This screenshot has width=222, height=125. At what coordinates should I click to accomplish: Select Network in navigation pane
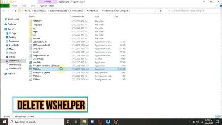pyautogui.click(x=11, y=74)
